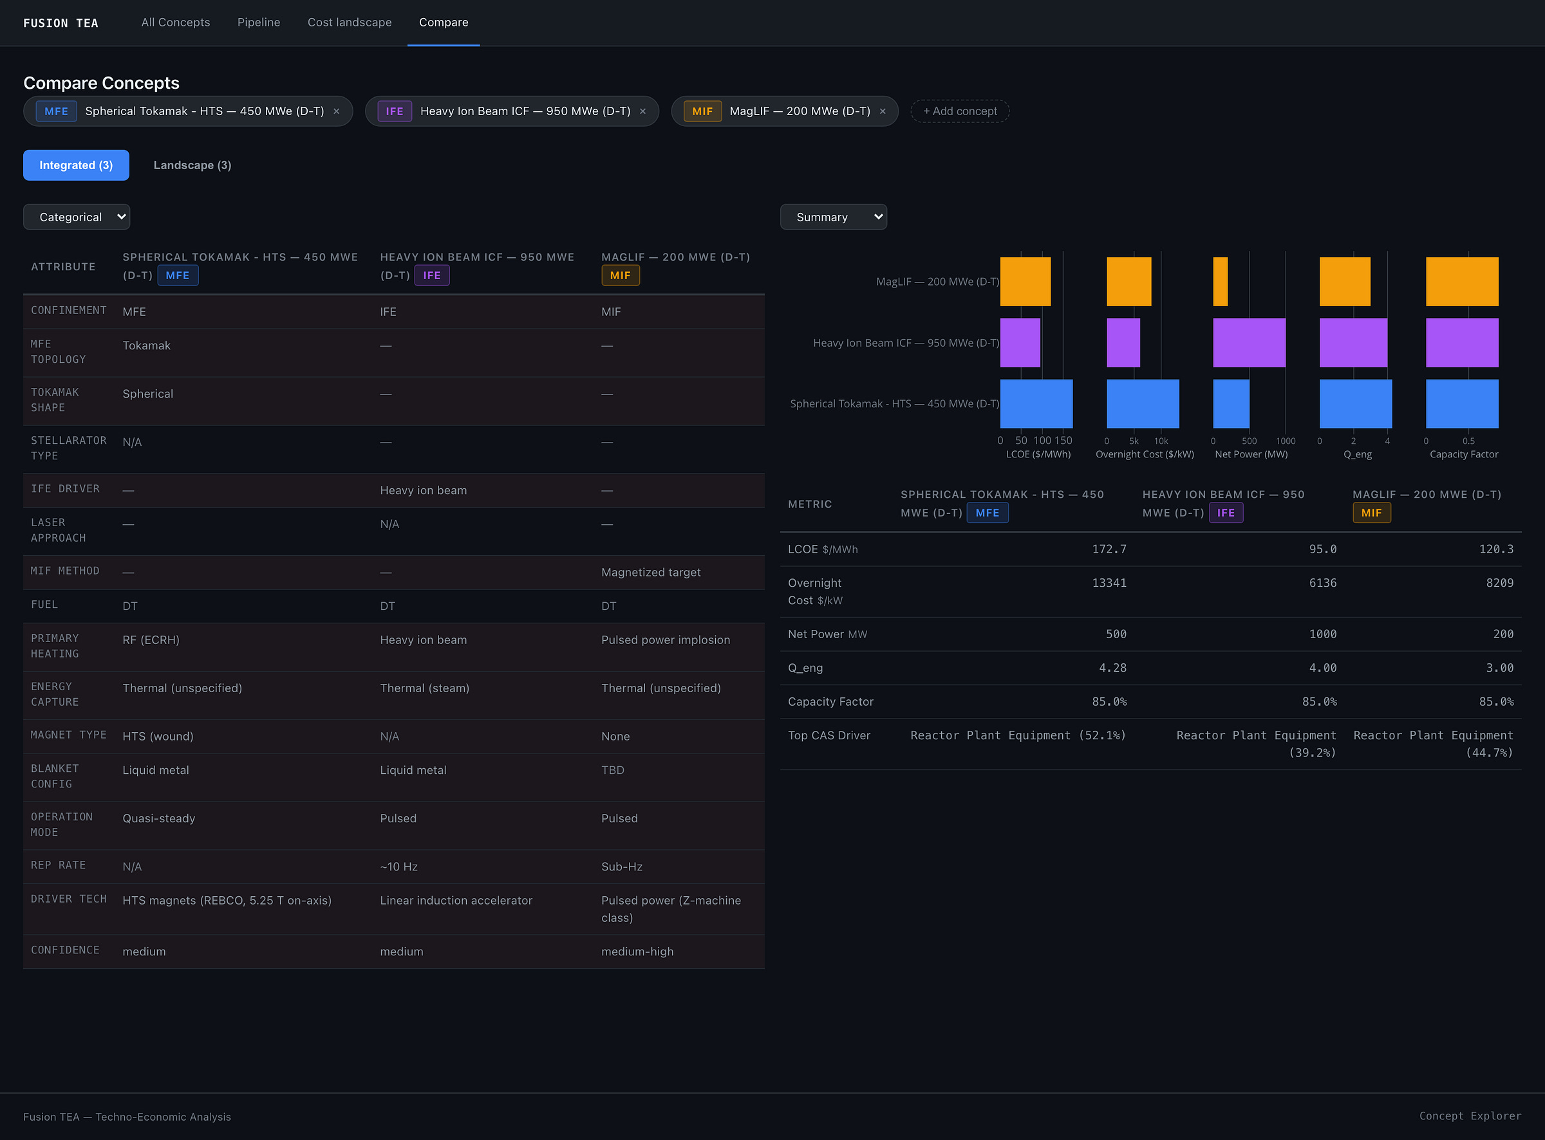Screen dimensions: 1545x1140
Task: Remove the MagLIF concept chip
Action: click(x=883, y=111)
